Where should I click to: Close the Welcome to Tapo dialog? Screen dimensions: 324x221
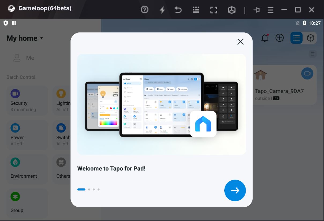click(x=240, y=42)
